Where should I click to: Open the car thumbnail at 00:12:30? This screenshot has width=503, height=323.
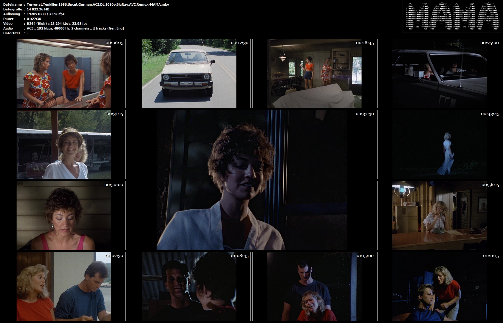point(189,73)
